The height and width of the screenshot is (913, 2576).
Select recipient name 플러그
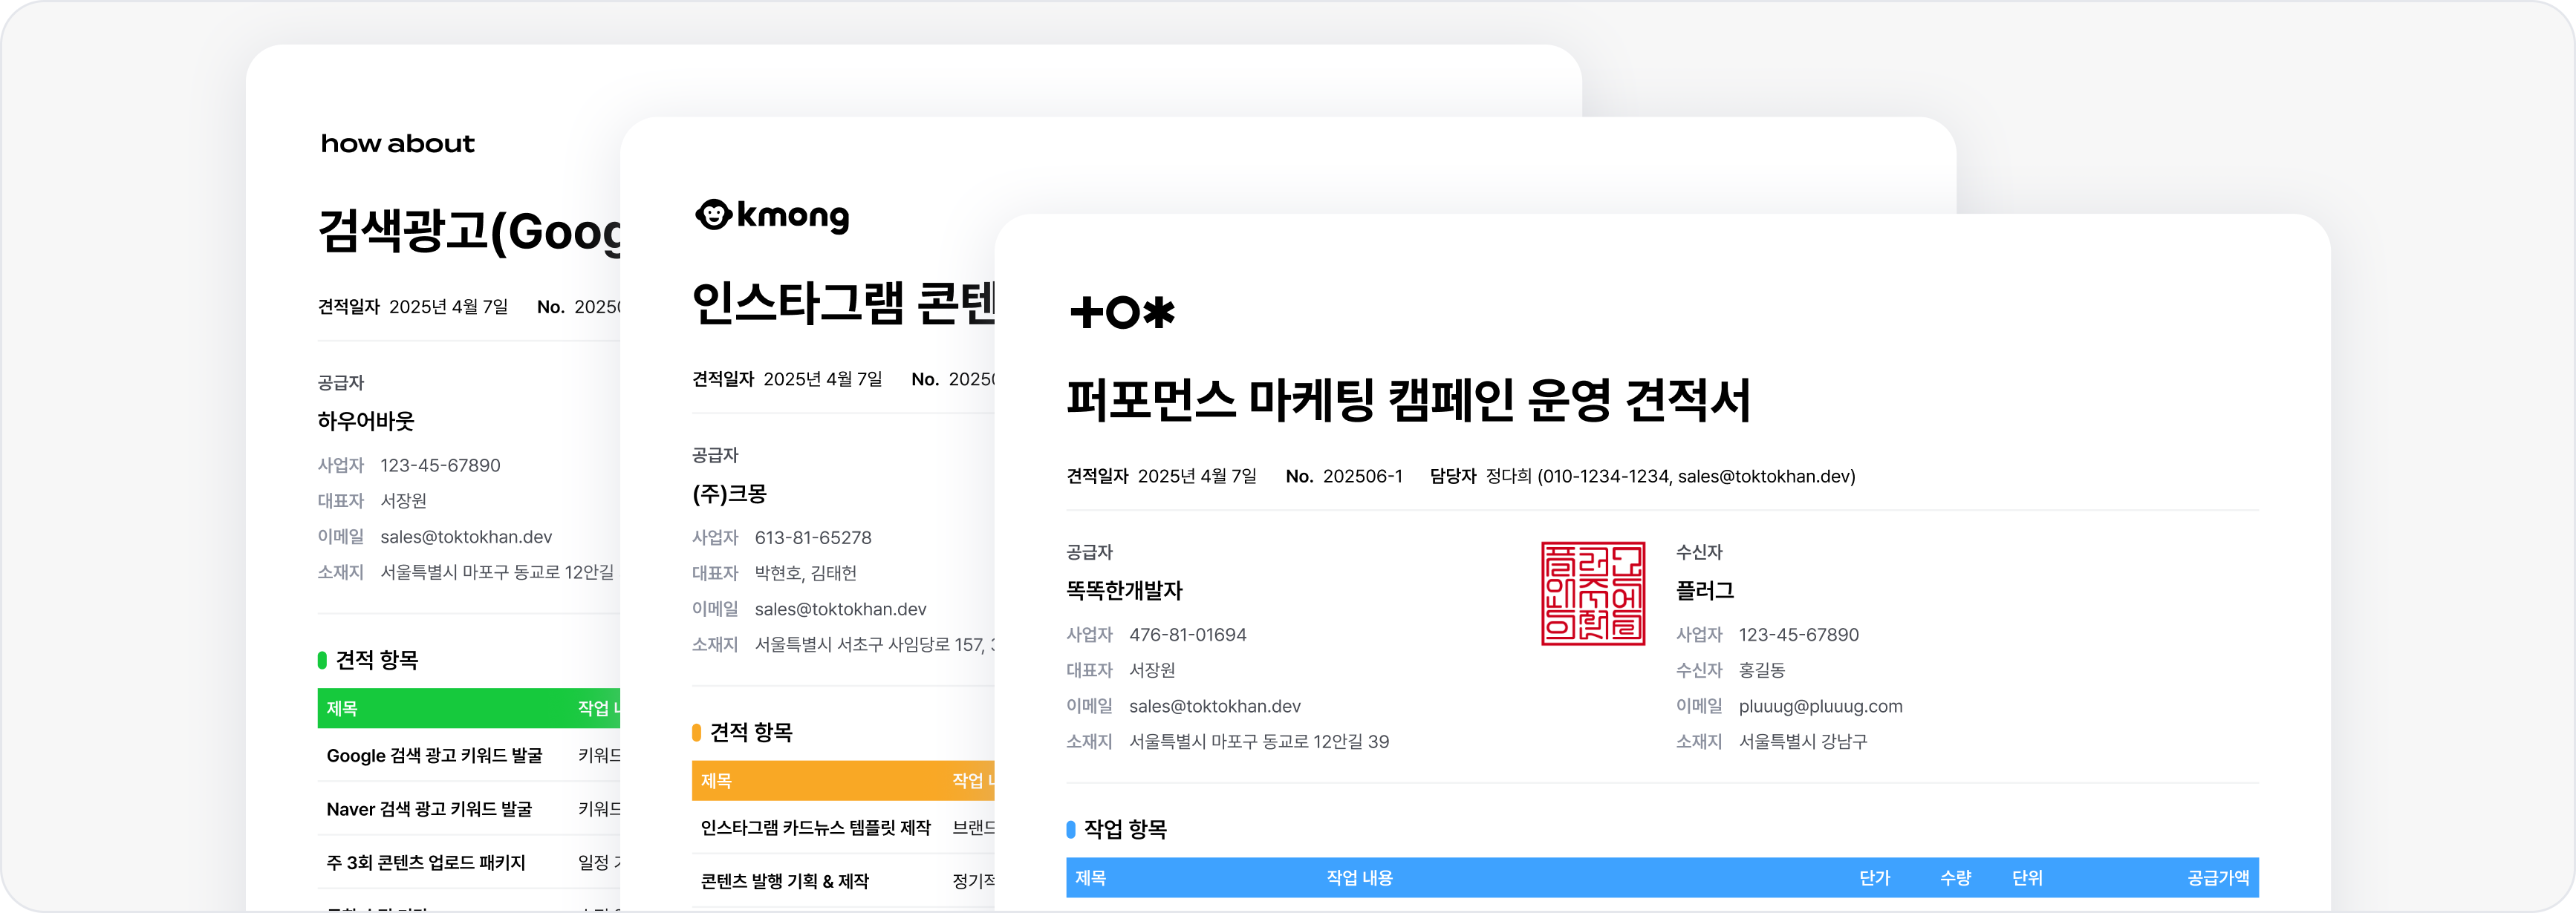(x=1704, y=590)
